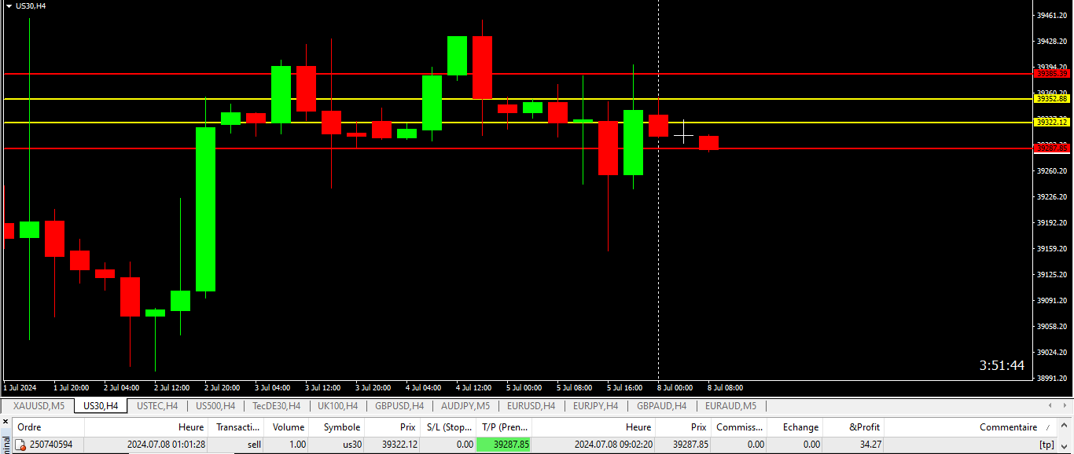Click the profit value 34.27

coord(871,445)
